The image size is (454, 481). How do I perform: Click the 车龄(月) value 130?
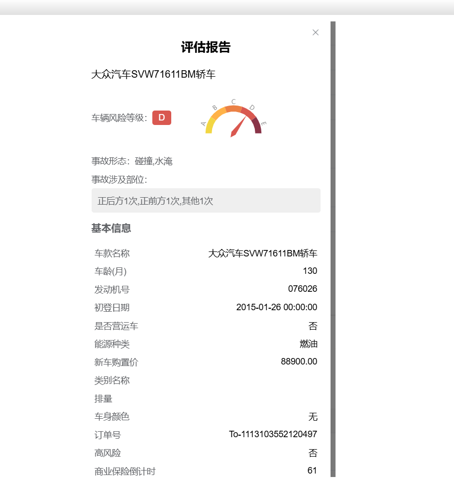pos(310,271)
